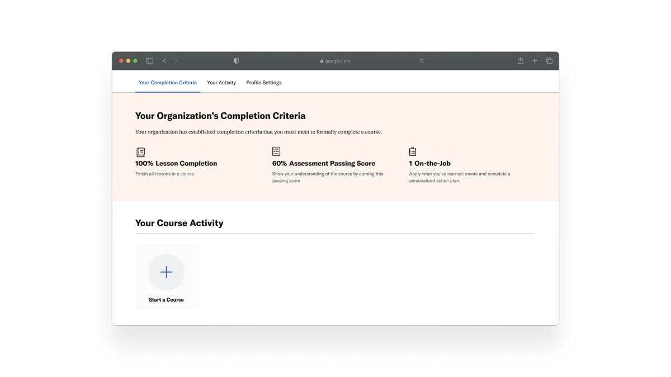Maximize the window with the green button
This screenshot has width=671, height=377.
click(x=135, y=61)
